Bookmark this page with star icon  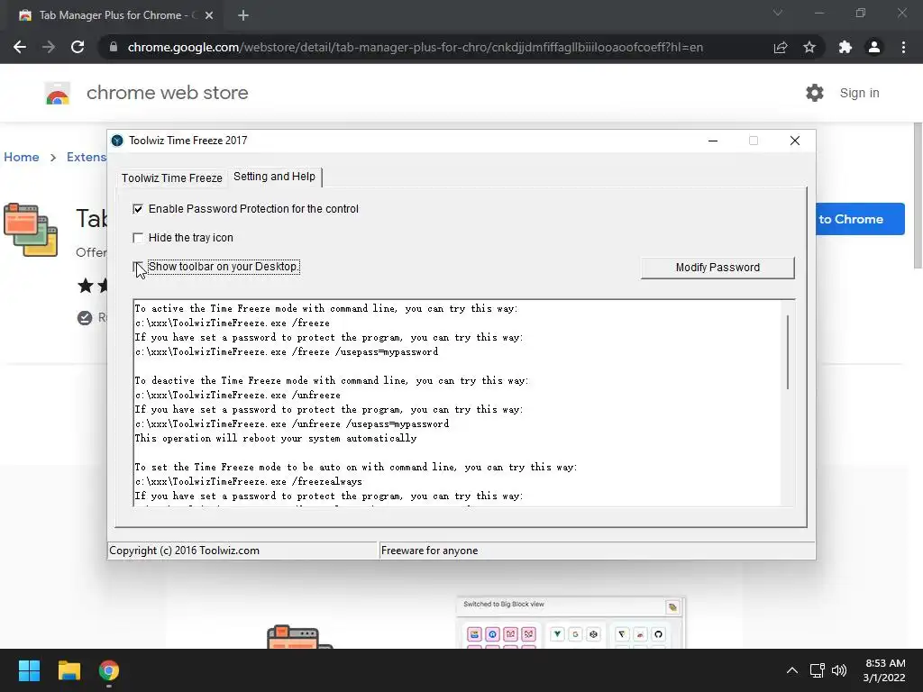click(x=809, y=47)
